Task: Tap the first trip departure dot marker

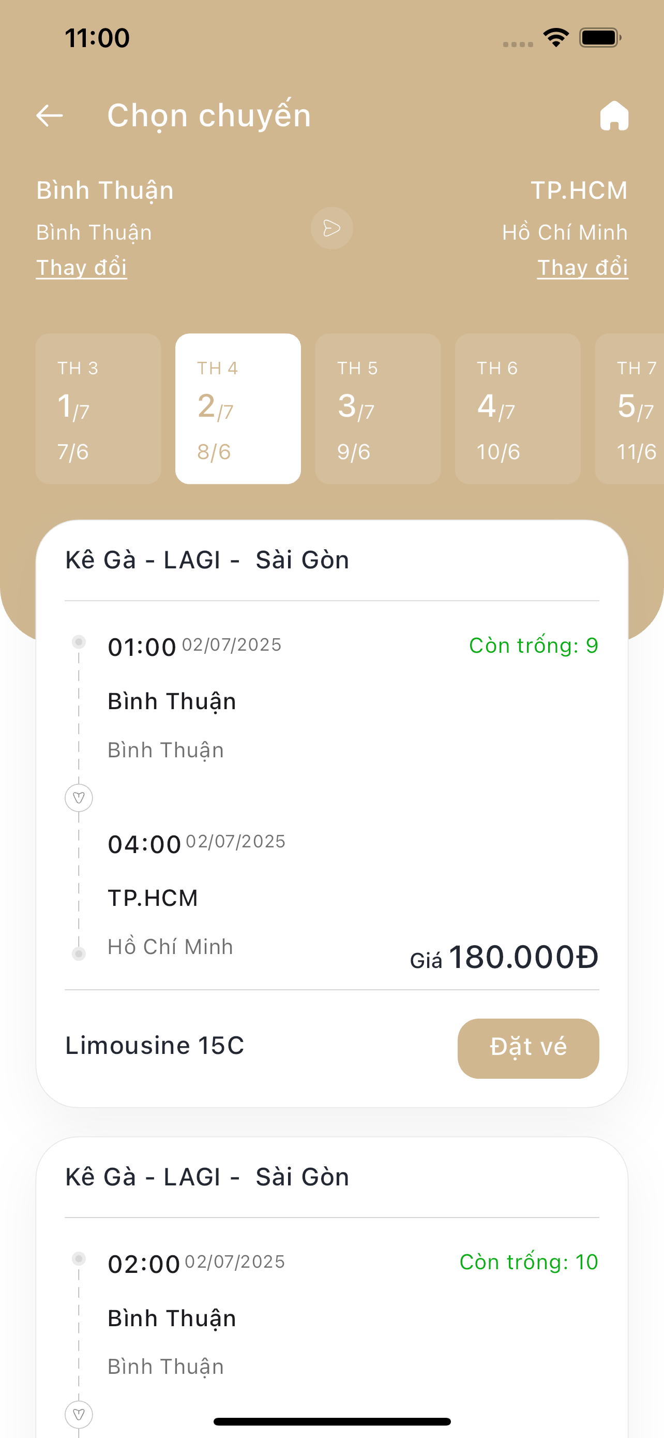Action: (79, 642)
